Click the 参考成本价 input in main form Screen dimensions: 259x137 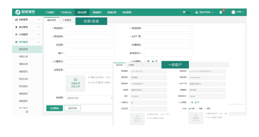pos(168,54)
